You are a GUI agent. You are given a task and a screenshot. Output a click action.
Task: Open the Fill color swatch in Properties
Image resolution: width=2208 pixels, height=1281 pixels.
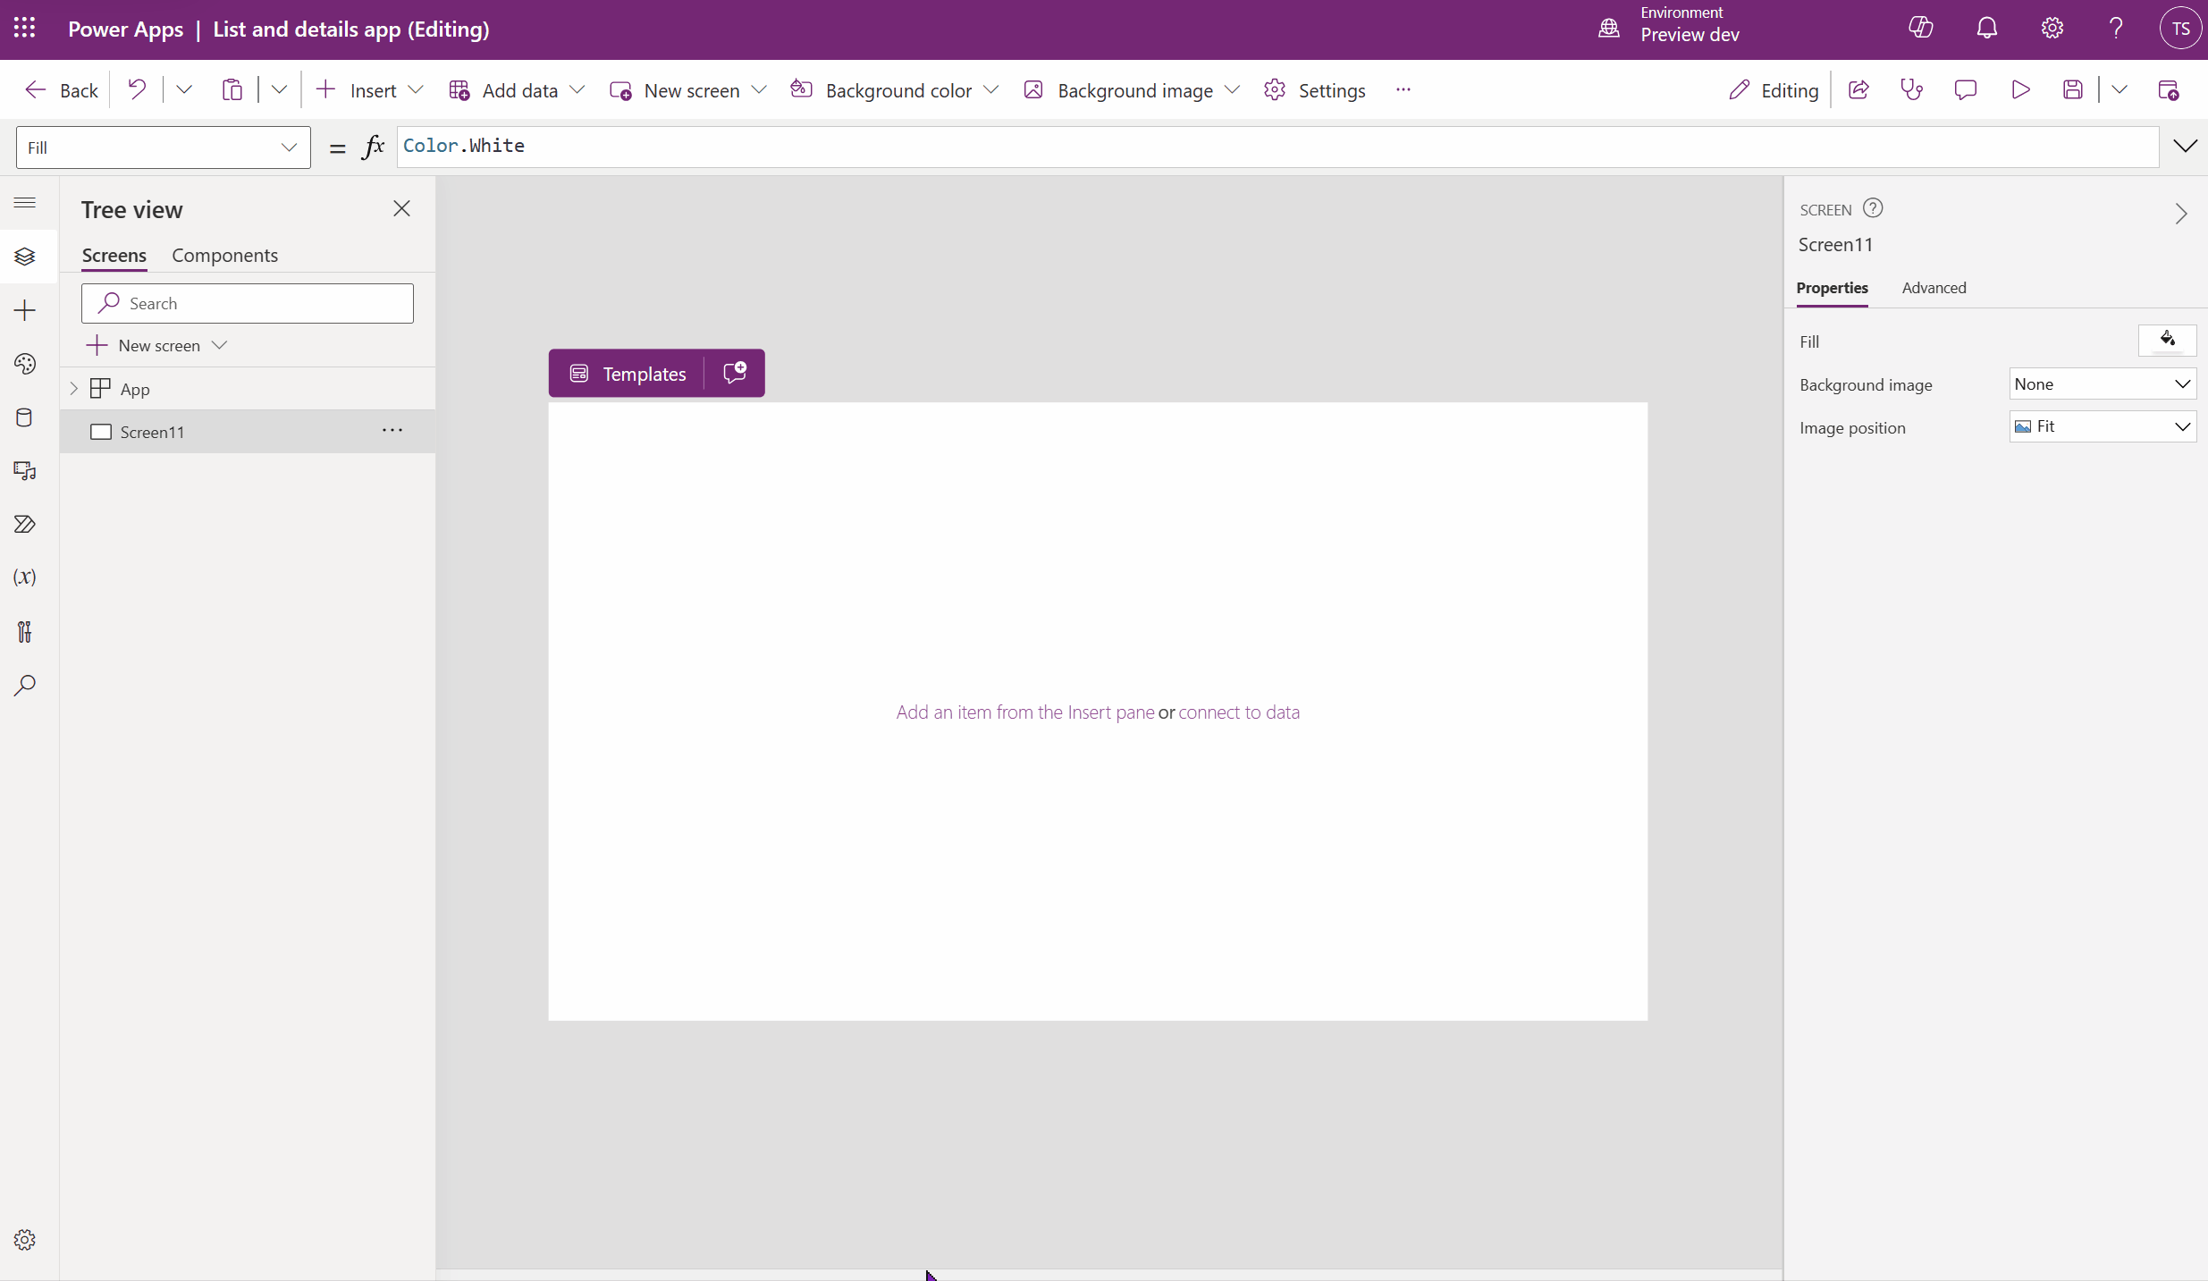[2167, 341]
